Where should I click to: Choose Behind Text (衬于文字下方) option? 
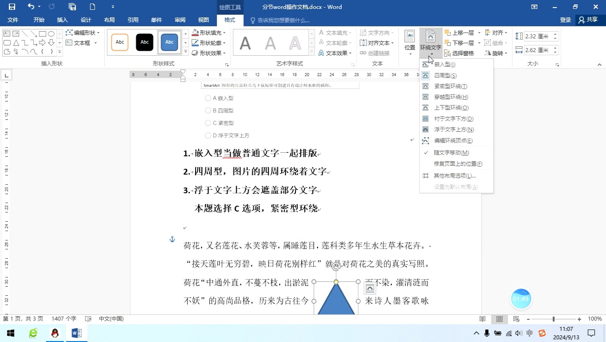456,119
